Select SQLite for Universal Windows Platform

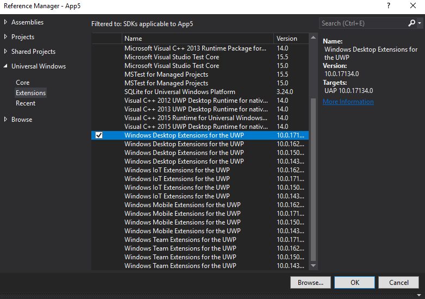point(200,92)
